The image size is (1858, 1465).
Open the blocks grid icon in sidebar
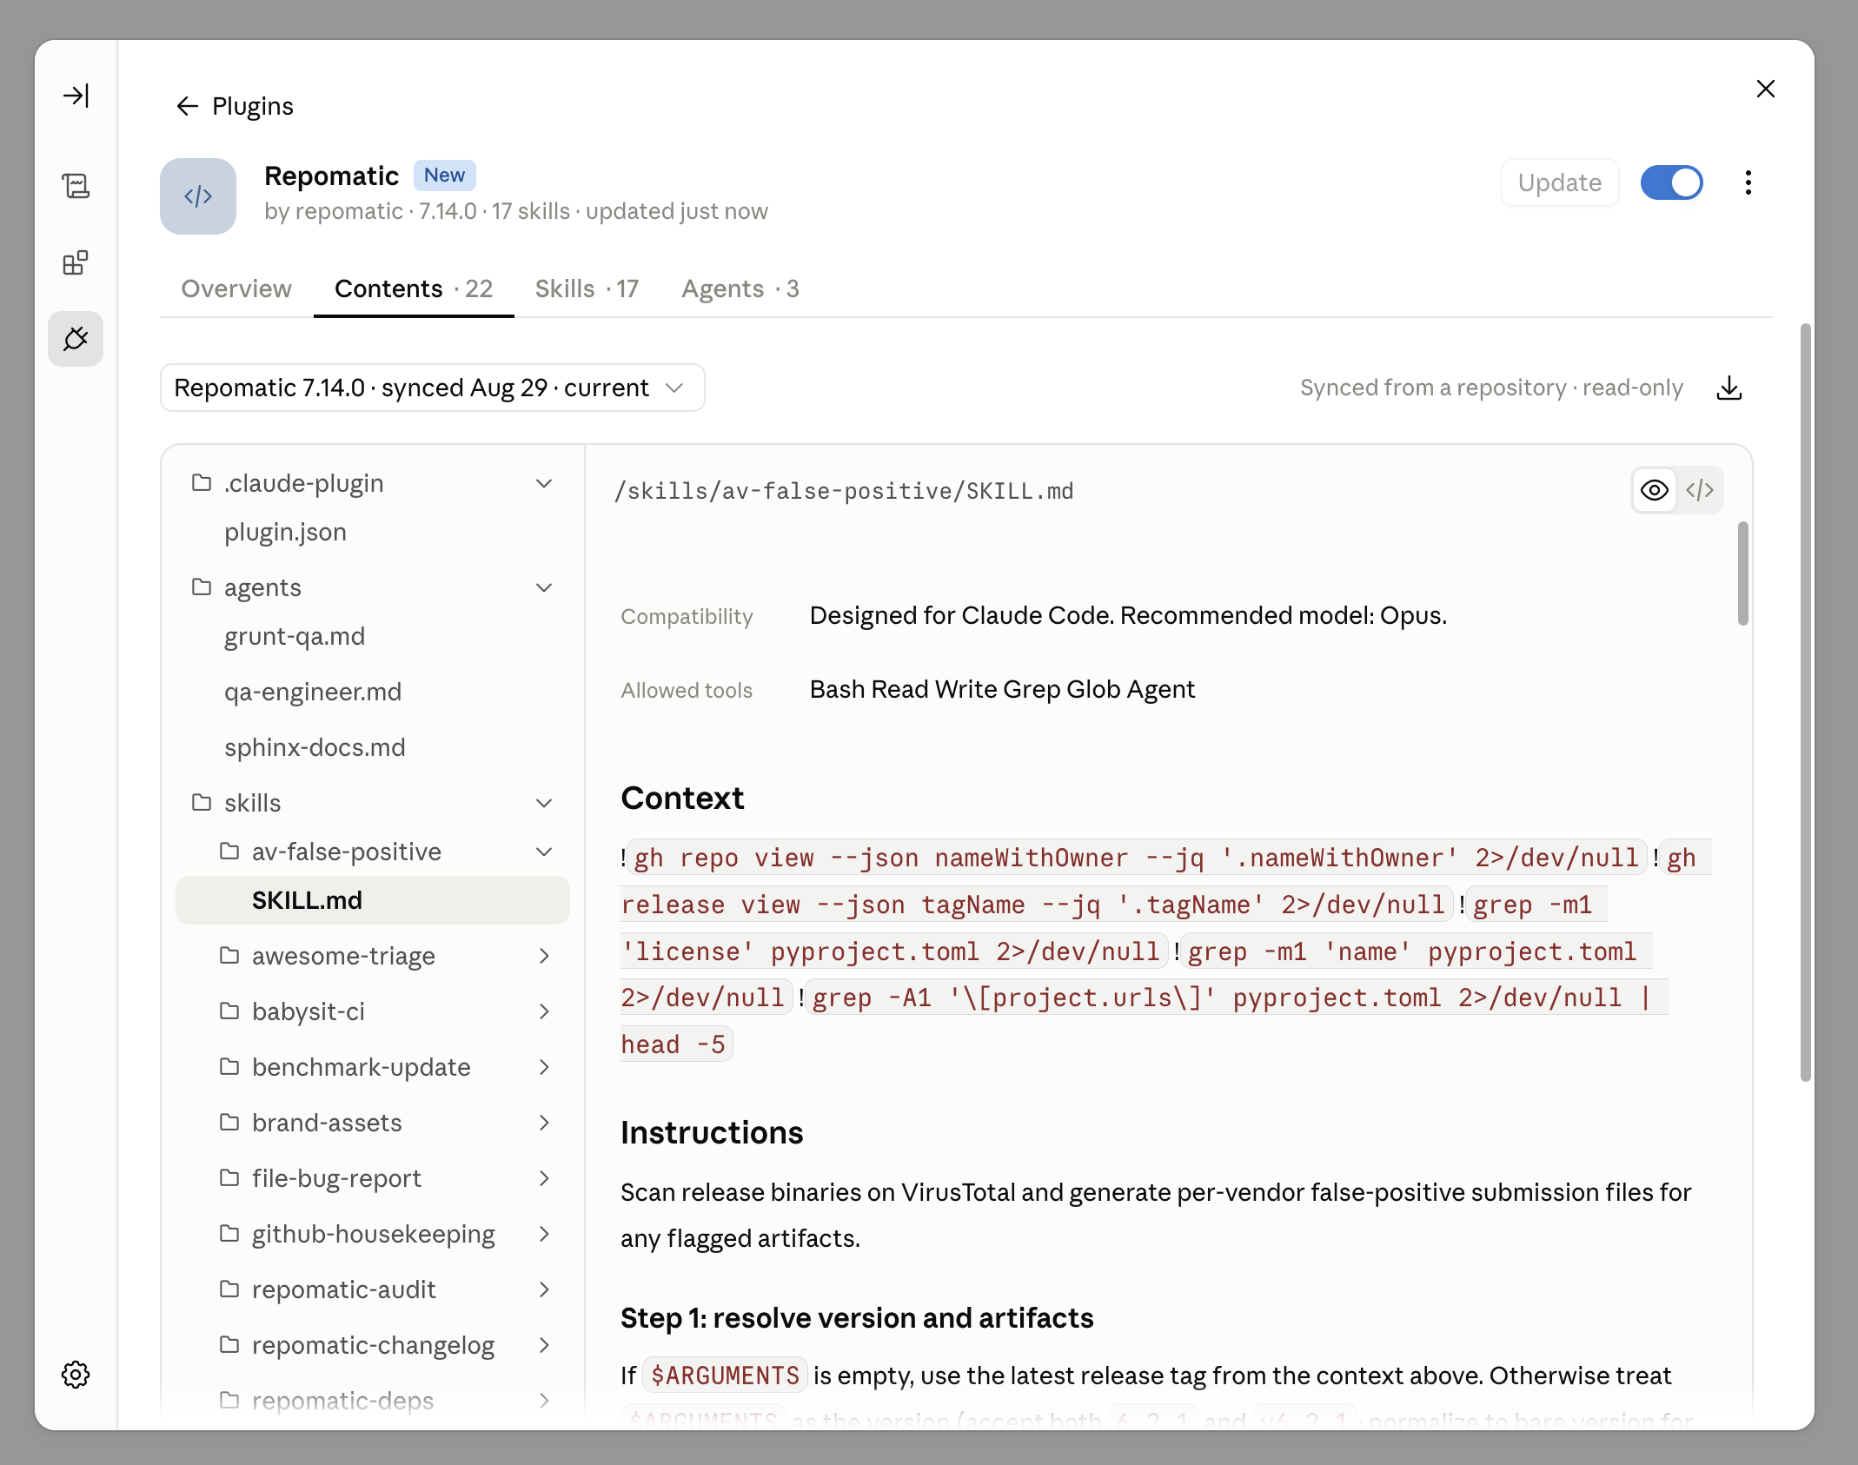(x=76, y=262)
